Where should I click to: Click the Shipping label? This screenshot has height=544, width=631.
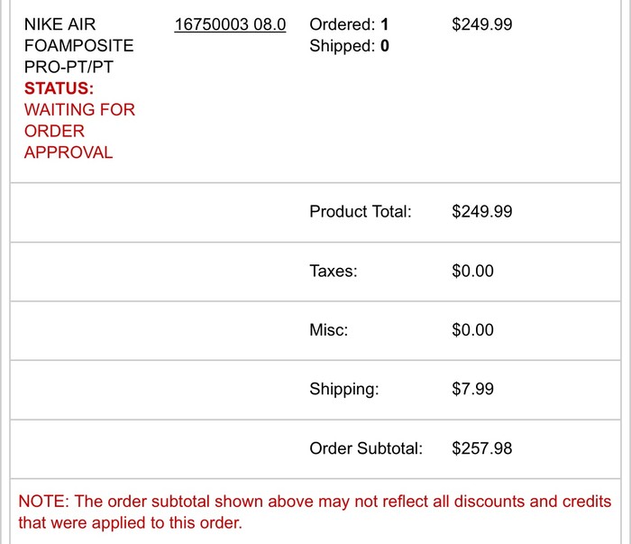tap(343, 390)
